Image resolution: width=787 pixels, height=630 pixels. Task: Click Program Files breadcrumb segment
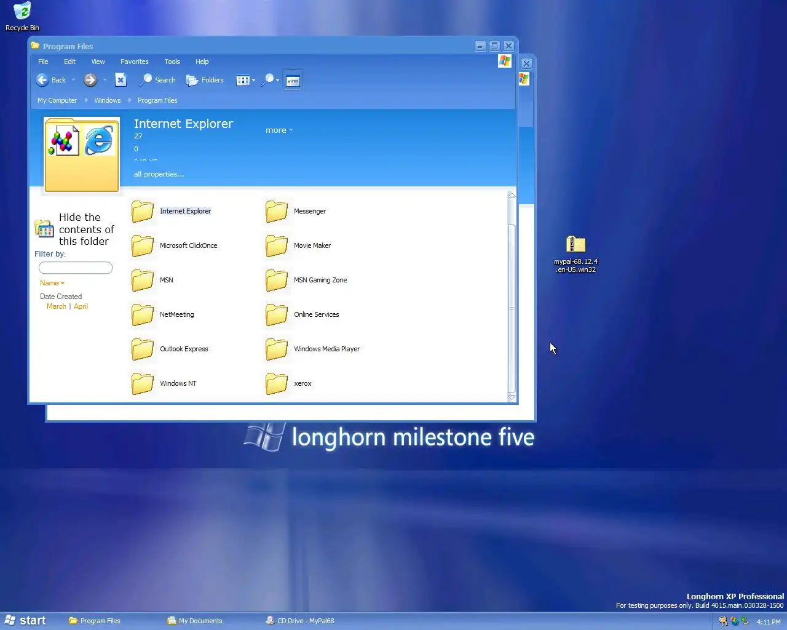[157, 100]
